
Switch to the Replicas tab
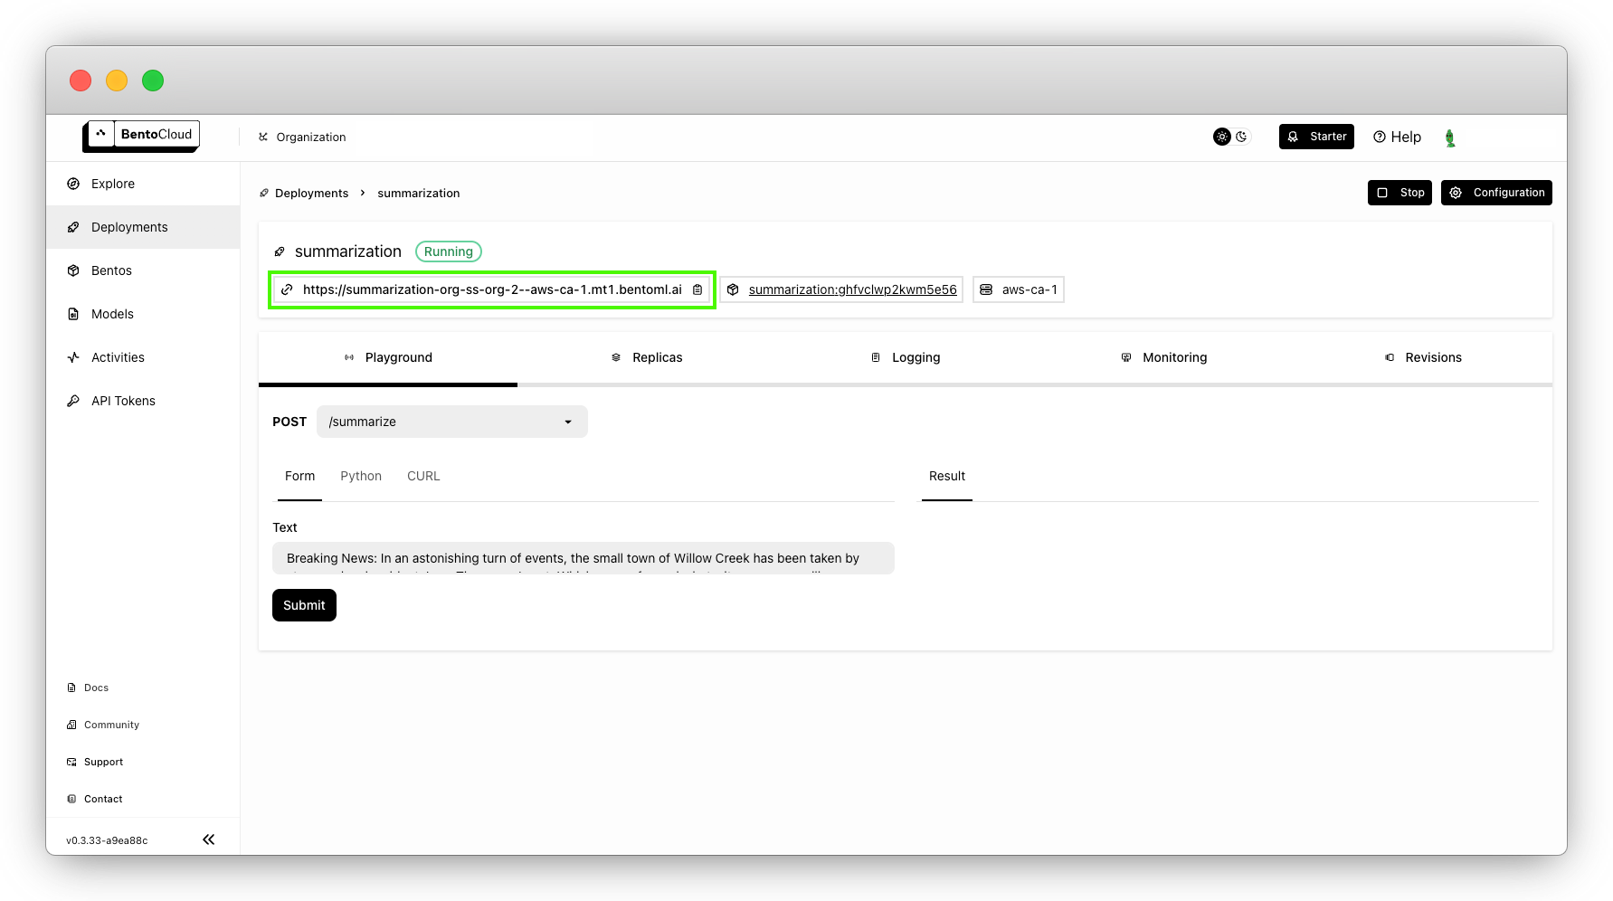(x=647, y=357)
